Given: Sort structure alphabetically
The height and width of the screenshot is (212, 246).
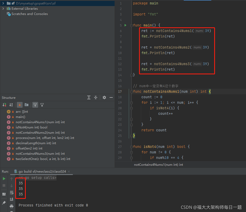Looking at the screenshot, I should (11, 105).
